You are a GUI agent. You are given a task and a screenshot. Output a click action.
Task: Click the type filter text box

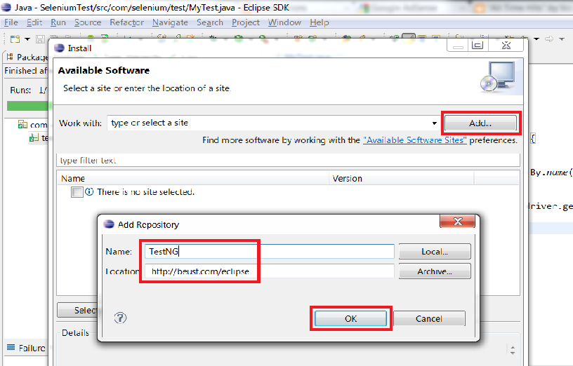[x=288, y=160]
